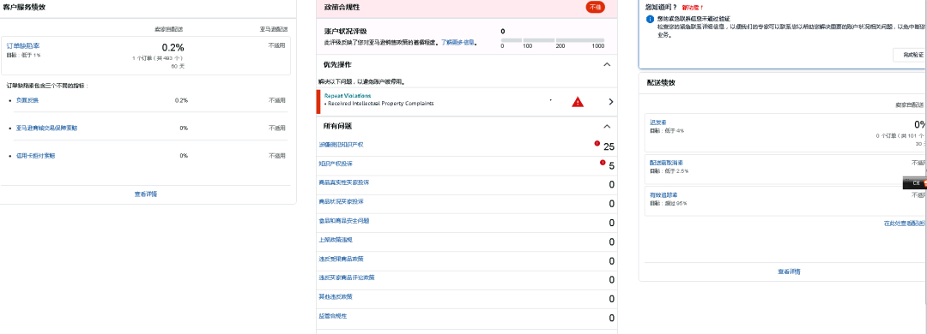Open Repeat Violations details via right chevron

click(611, 102)
